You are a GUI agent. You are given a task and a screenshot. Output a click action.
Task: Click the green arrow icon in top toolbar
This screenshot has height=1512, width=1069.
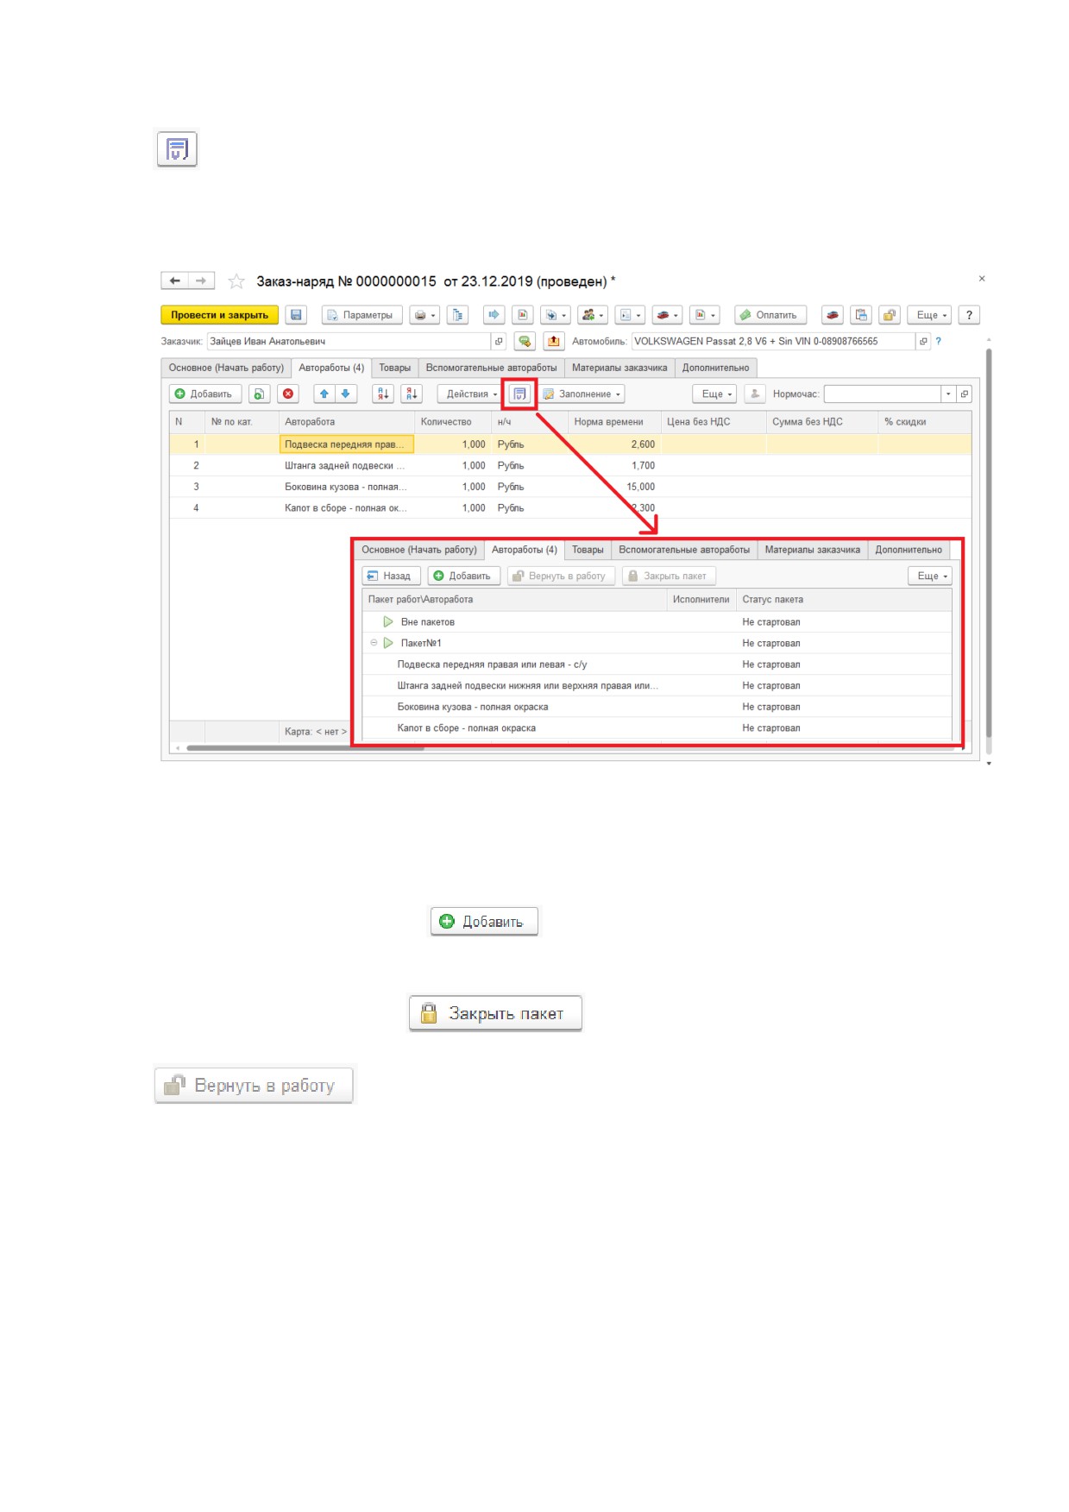(x=494, y=315)
